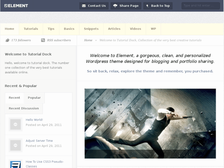Click the Twitter bird icon

(7, 40)
